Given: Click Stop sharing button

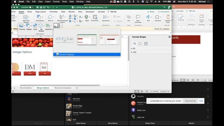Looking at the screenshot, I should click(190, 101).
